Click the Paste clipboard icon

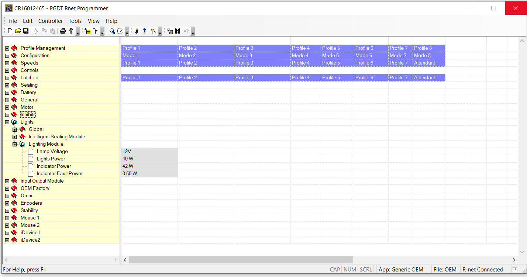click(52, 31)
